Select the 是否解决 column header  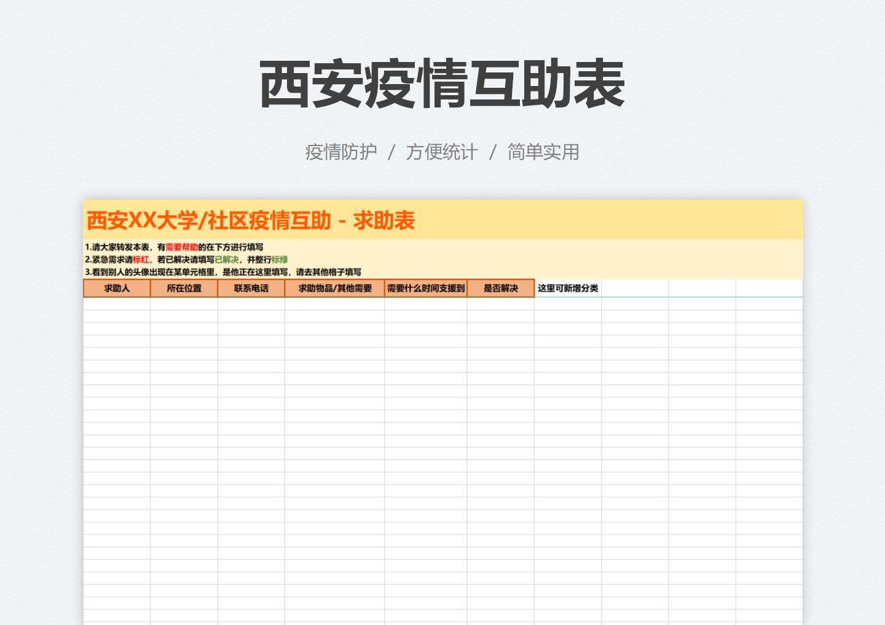501,287
